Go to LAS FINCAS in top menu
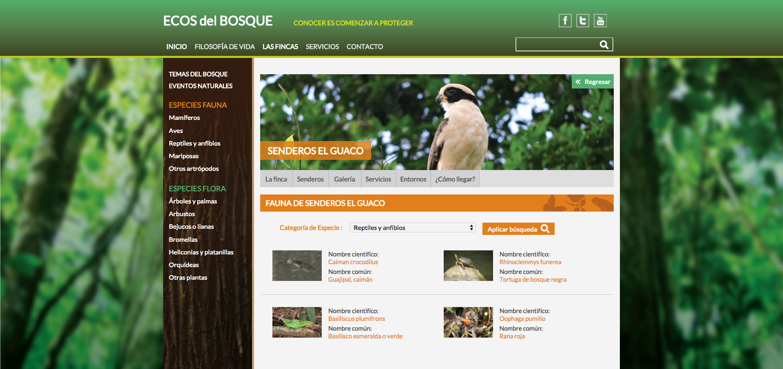 (x=280, y=47)
